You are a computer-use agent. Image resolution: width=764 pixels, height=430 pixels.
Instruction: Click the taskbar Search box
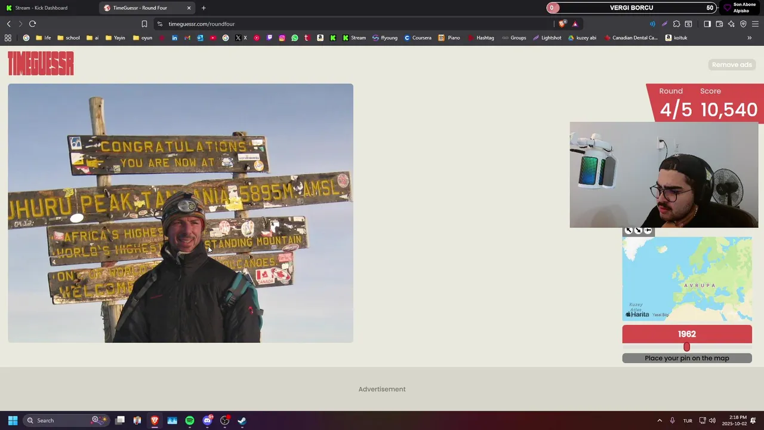tap(67, 420)
